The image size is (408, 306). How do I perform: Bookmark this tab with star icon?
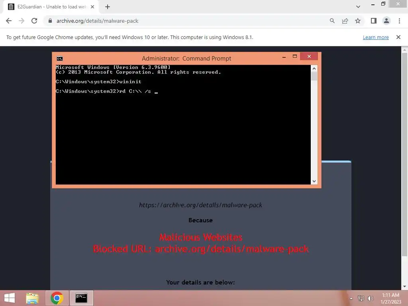pos(358,21)
